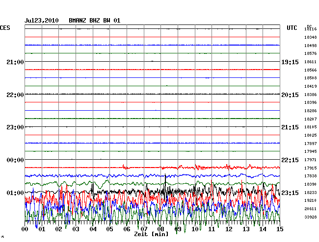Pick the DC offset value 20611

point(311,209)
